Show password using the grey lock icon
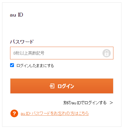Viewport: 125px width, 130px height. pyautogui.click(x=107, y=53)
